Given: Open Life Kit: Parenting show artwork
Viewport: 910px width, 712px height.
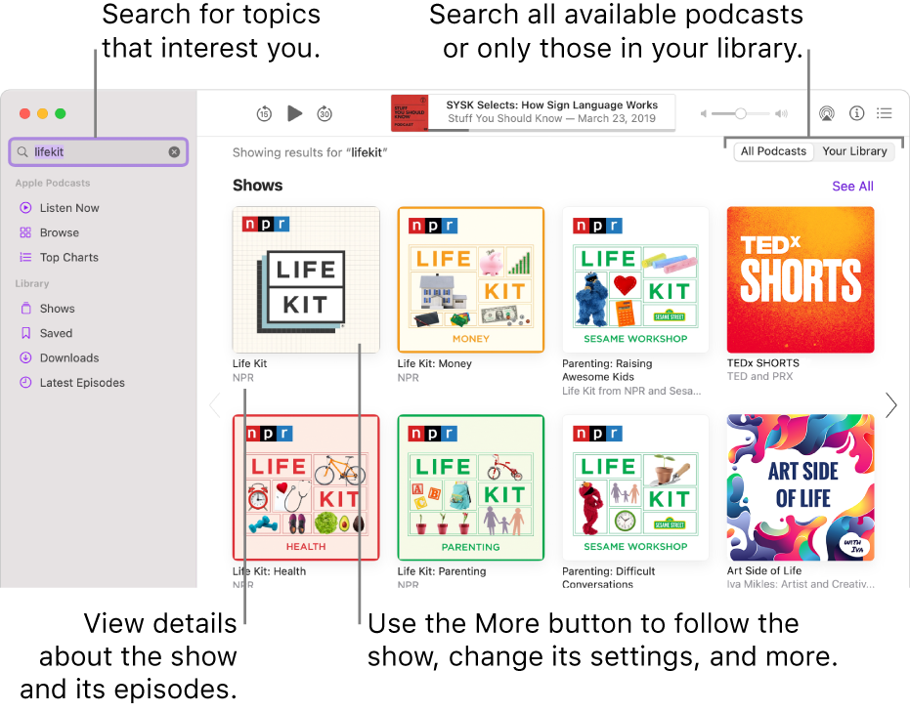Looking at the screenshot, I should point(471,487).
